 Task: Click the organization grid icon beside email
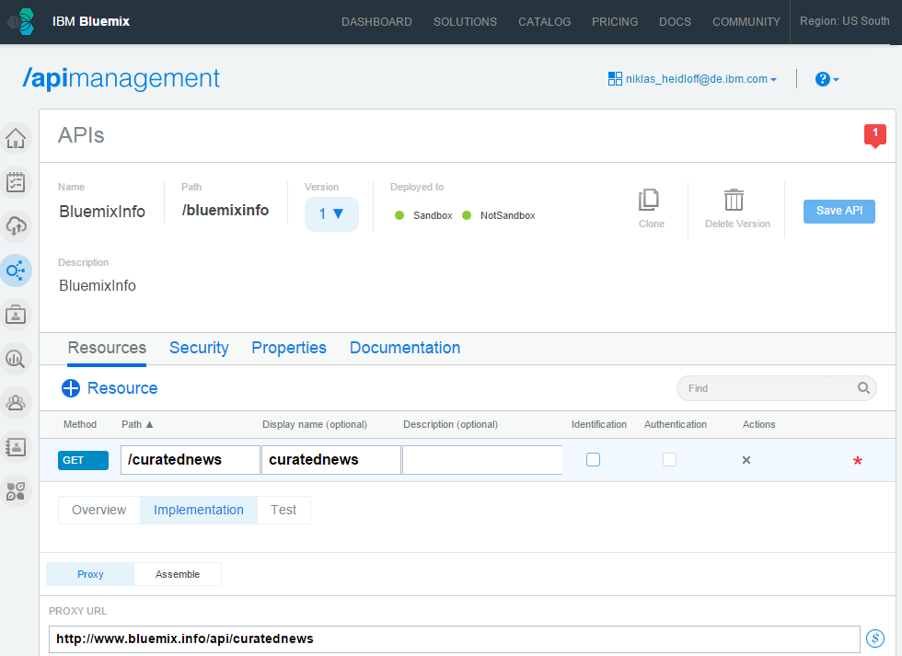pyautogui.click(x=615, y=79)
